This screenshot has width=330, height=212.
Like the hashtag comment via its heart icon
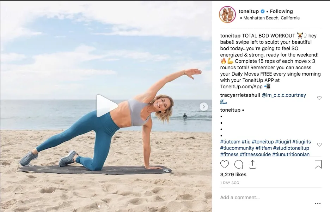click(319, 145)
